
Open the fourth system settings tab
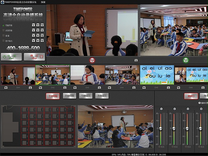coord(102,96)
